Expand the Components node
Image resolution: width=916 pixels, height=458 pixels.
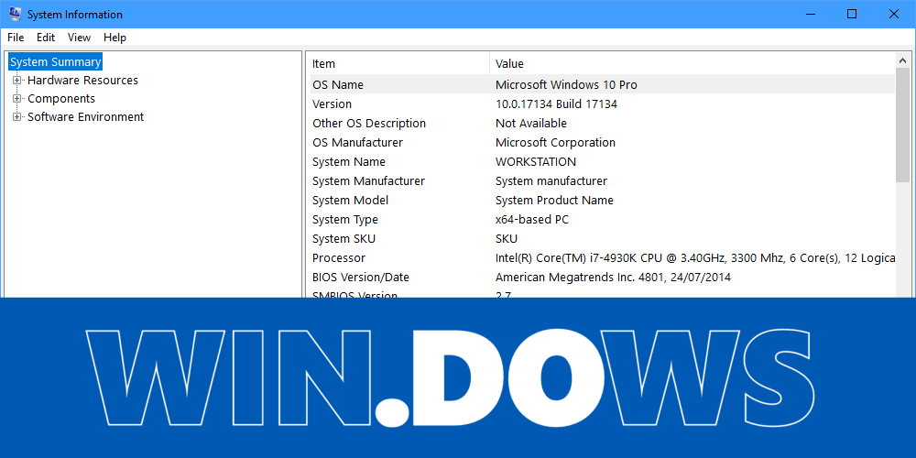coord(16,98)
